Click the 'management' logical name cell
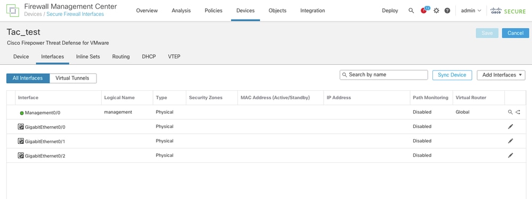The height and width of the screenshot is (199, 532). tap(118, 112)
